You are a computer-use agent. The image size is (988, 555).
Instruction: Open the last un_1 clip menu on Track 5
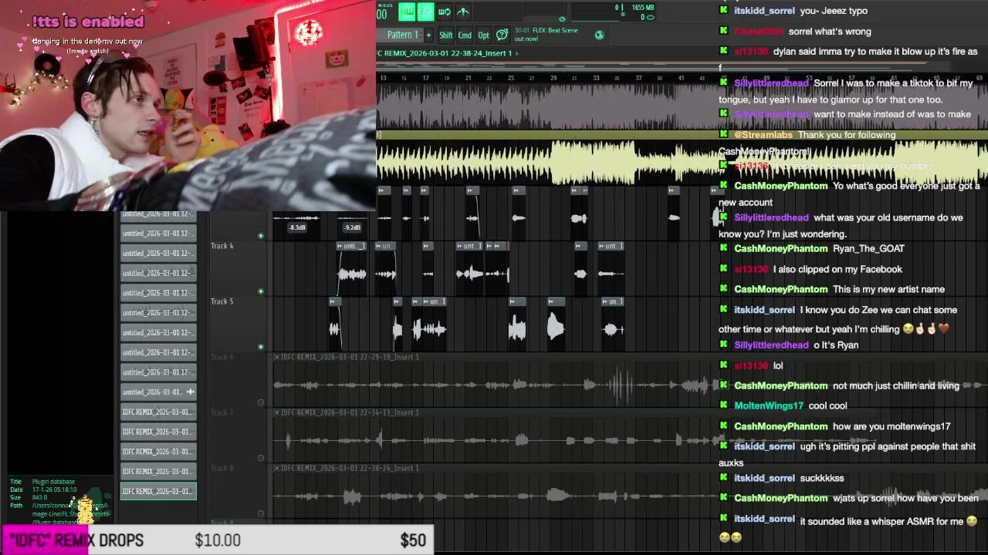click(x=613, y=301)
